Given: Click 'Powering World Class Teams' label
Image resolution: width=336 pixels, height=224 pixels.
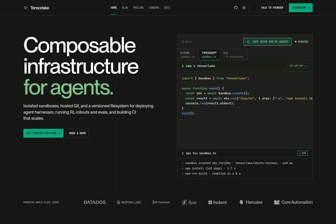Looking at the screenshot, I should [x=41, y=202].
